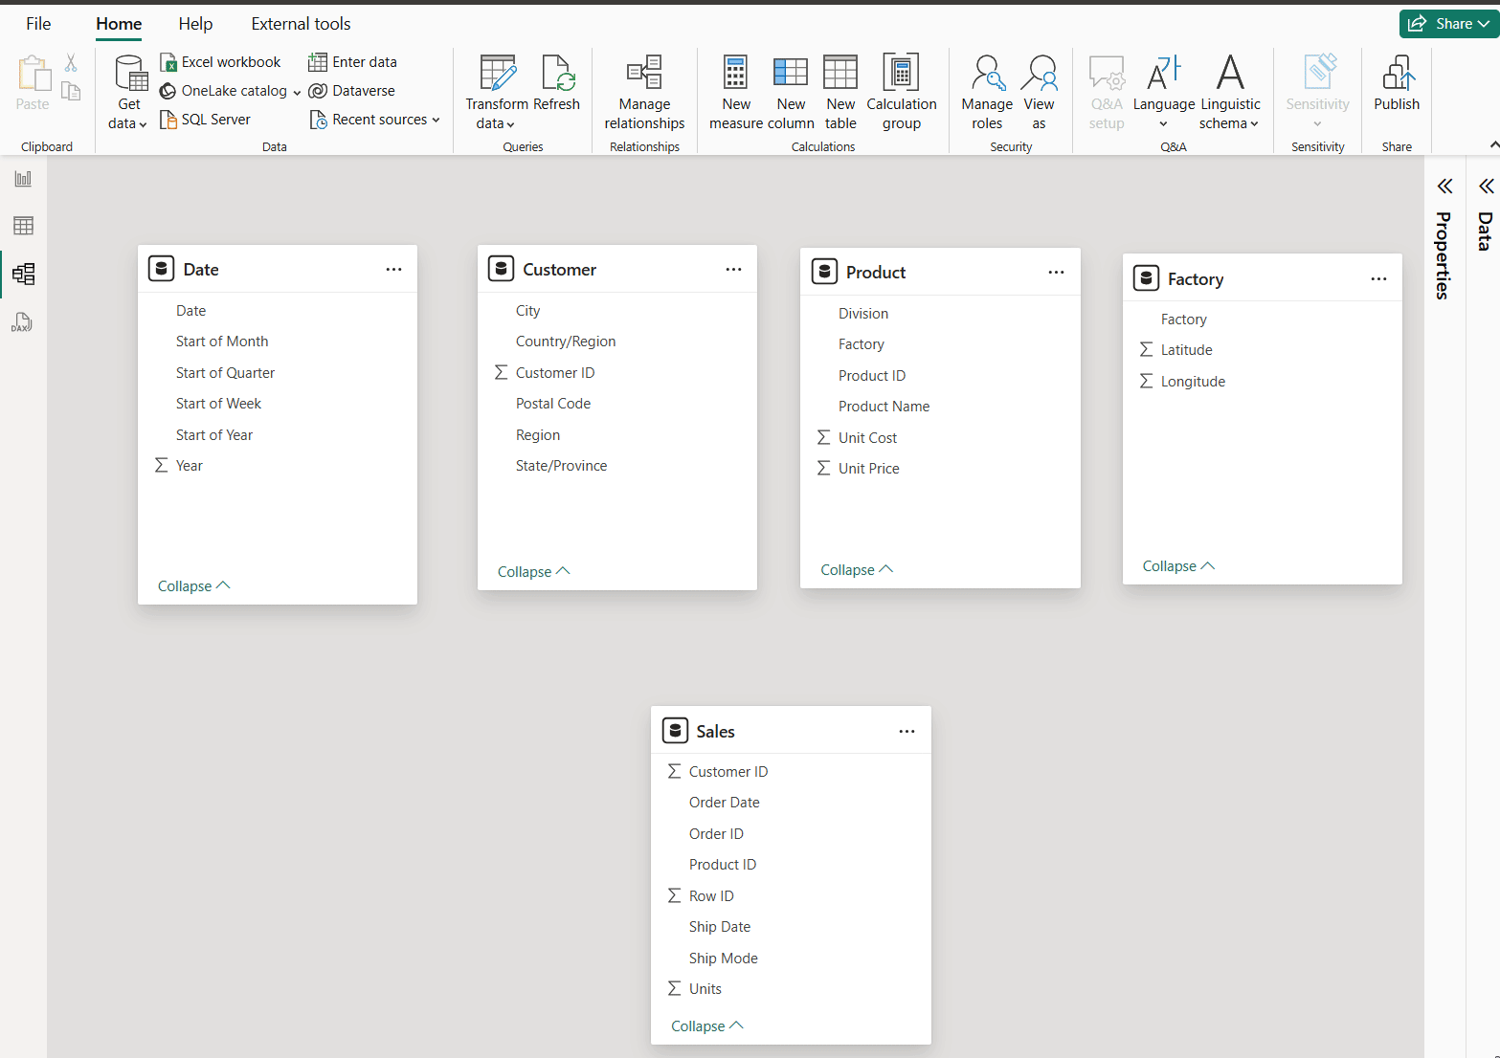Open Recent sources dropdown
This screenshot has width=1500, height=1058.
[x=374, y=120]
